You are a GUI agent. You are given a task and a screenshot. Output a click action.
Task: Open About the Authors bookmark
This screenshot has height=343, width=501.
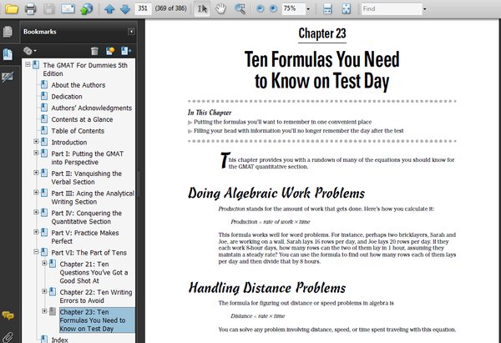[78, 85]
